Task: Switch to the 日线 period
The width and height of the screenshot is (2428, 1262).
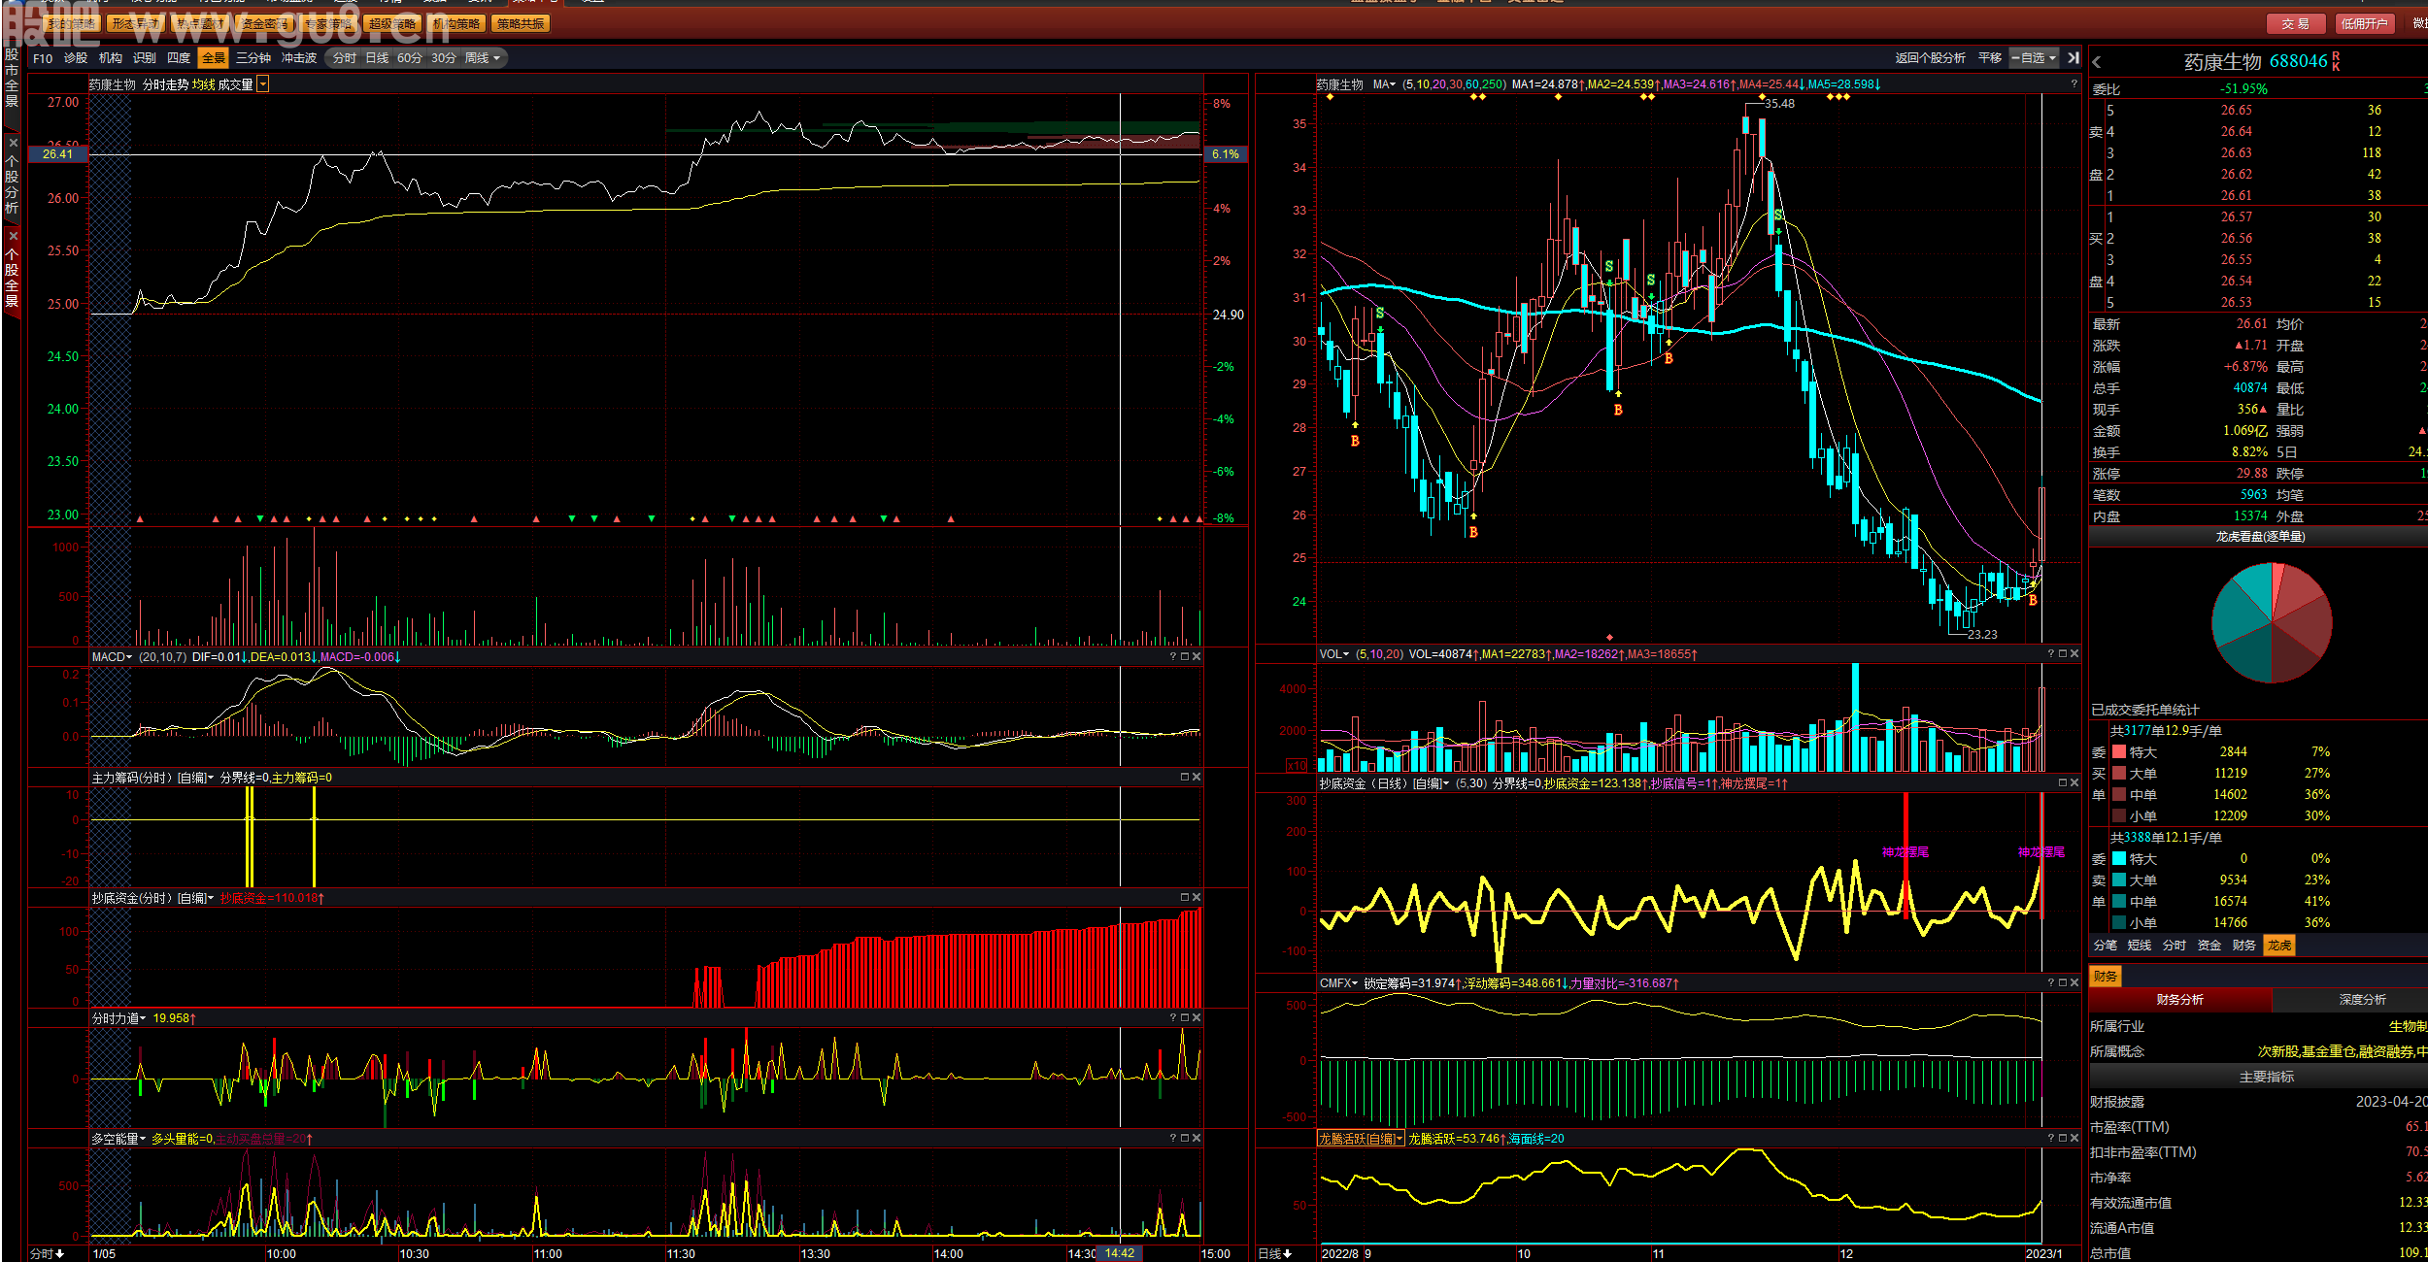Action: (x=377, y=58)
